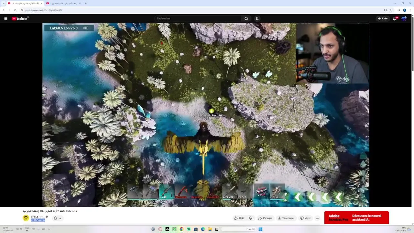Open the Chrome profile icon

[x=405, y=10]
